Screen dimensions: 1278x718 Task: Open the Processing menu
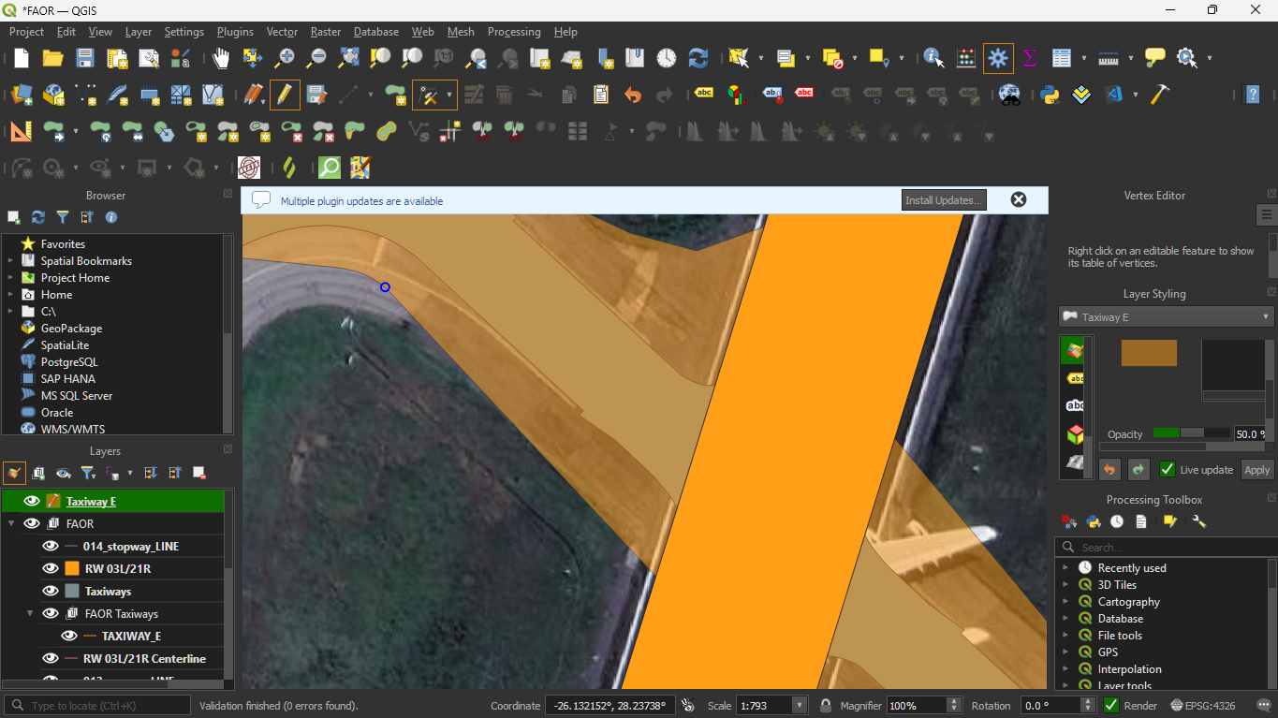(x=514, y=32)
